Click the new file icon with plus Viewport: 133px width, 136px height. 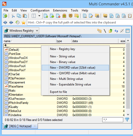coord(46,16)
